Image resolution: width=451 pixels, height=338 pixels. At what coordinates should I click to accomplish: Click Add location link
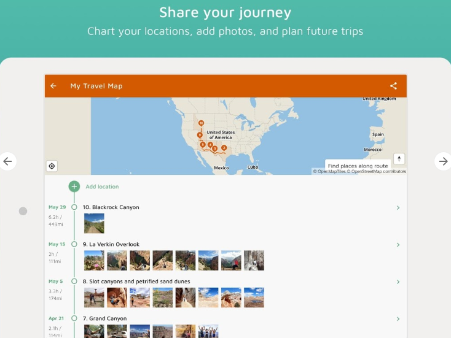pos(102,186)
